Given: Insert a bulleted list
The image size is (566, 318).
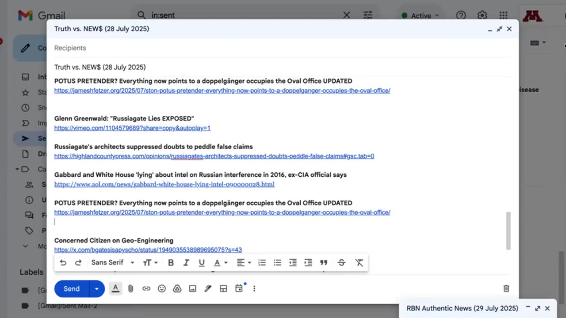Looking at the screenshot, I should (x=277, y=263).
